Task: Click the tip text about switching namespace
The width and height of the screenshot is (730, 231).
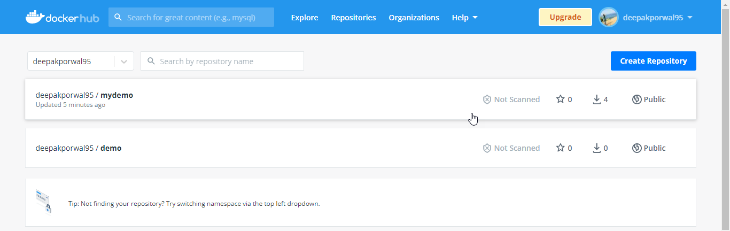Action: point(194,204)
